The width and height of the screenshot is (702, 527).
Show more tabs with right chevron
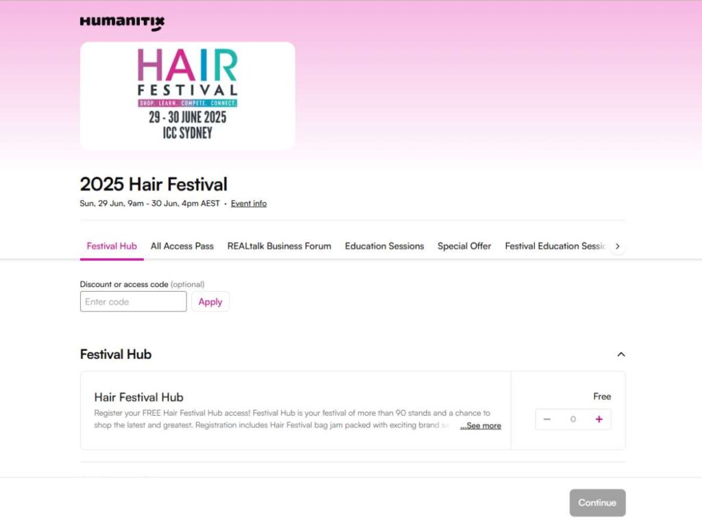(x=618, y=246)
